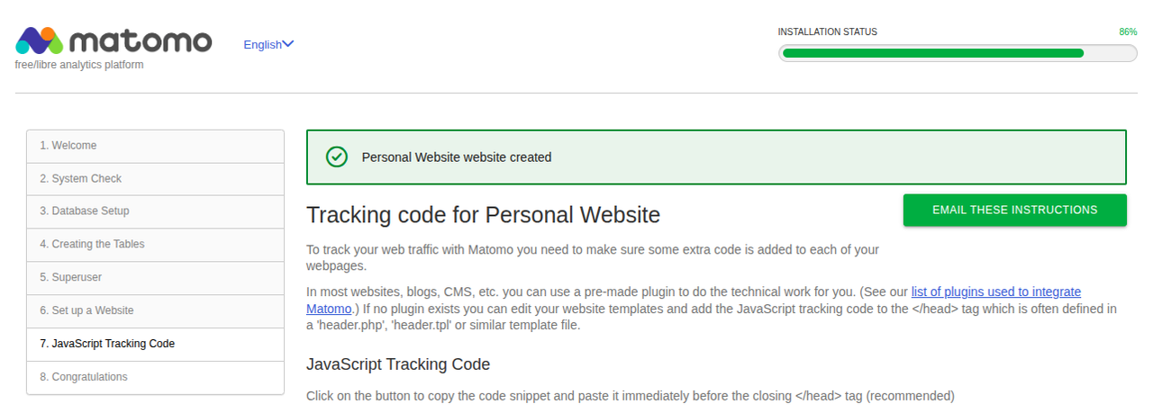Go to the Welcome step
Viewport: 1153px width, 413px height.
(68, 146)
